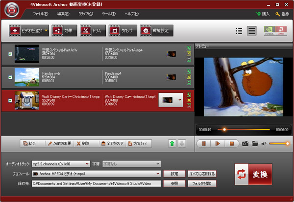Uncheck the 恋愛スペシャルPartA.flv checkbox

point(10,54)
